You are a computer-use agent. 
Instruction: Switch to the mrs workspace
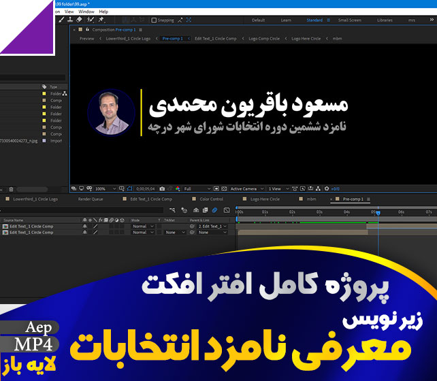[x=412, y=20]
